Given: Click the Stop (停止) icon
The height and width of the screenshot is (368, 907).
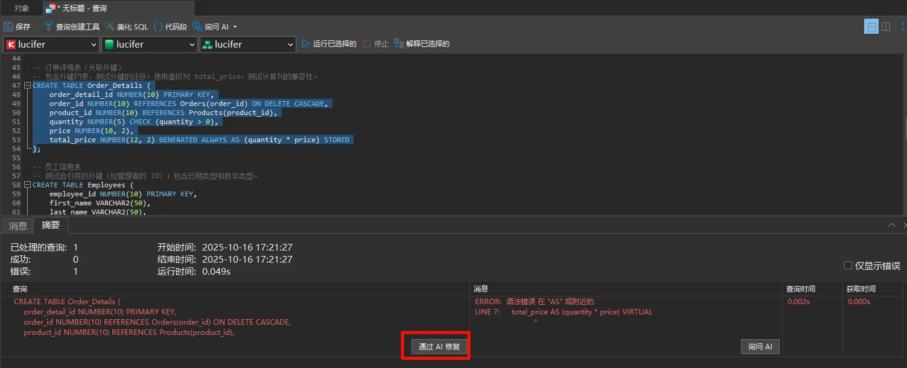Looking at the screenshot, I should click(x=367, y=44).
